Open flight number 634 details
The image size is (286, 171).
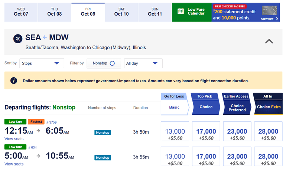[x=32, y=147]
